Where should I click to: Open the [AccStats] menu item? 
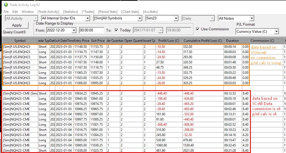point(150,12)
